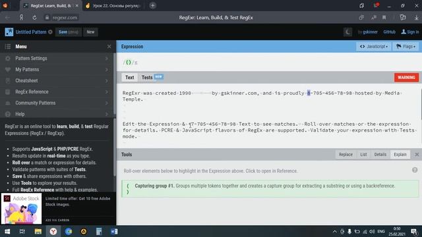422x237 pixels.
Task: Open Yandex Browser taskbar icon
Action: (x=53, y=231)
